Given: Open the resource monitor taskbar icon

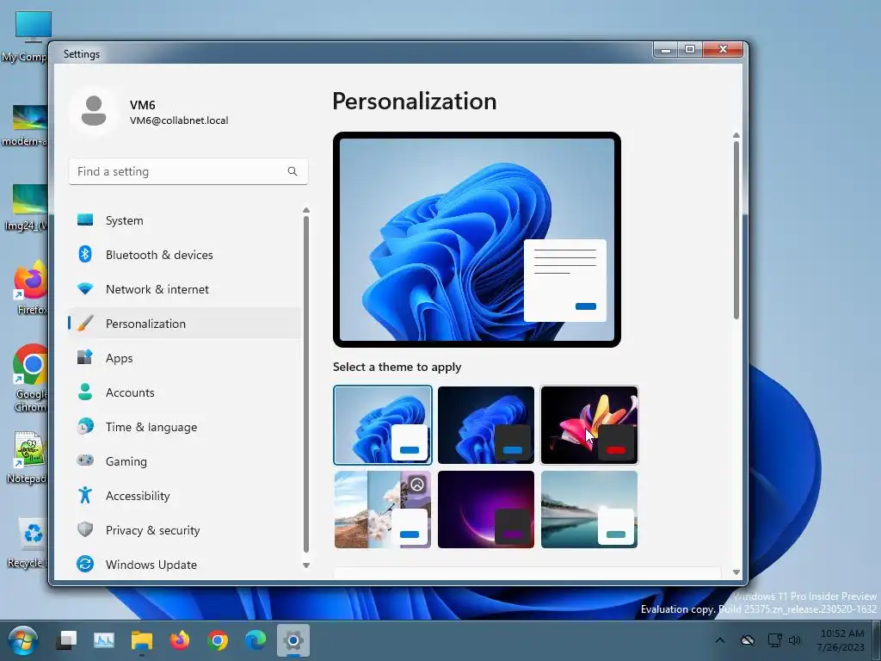Looking at the screenshot, I should tap(104, 640).
